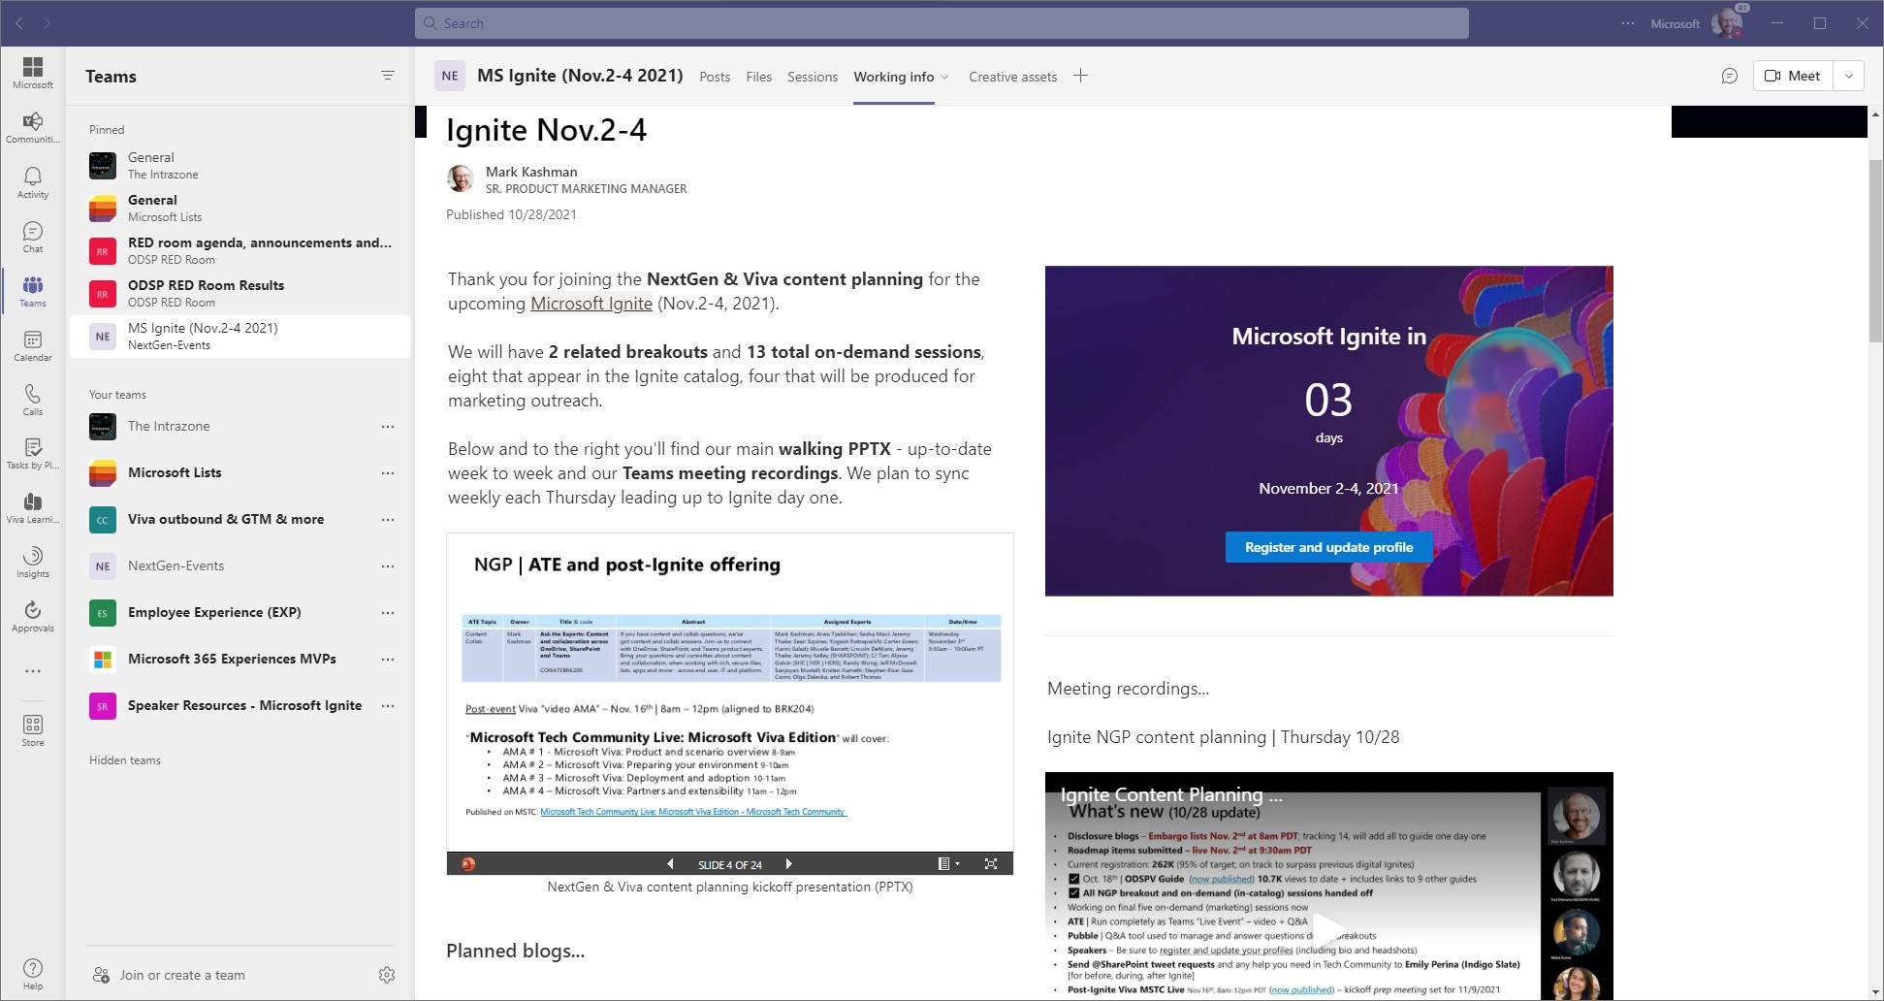The width and height of the screenshot is (1884, 1001).
Task: Switch to the Files tab
Action: [x=759, y=77]
